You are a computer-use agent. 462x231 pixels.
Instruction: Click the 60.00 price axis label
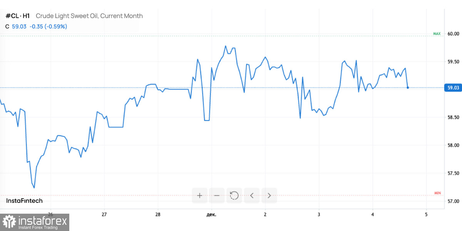[x=454, y=34]
